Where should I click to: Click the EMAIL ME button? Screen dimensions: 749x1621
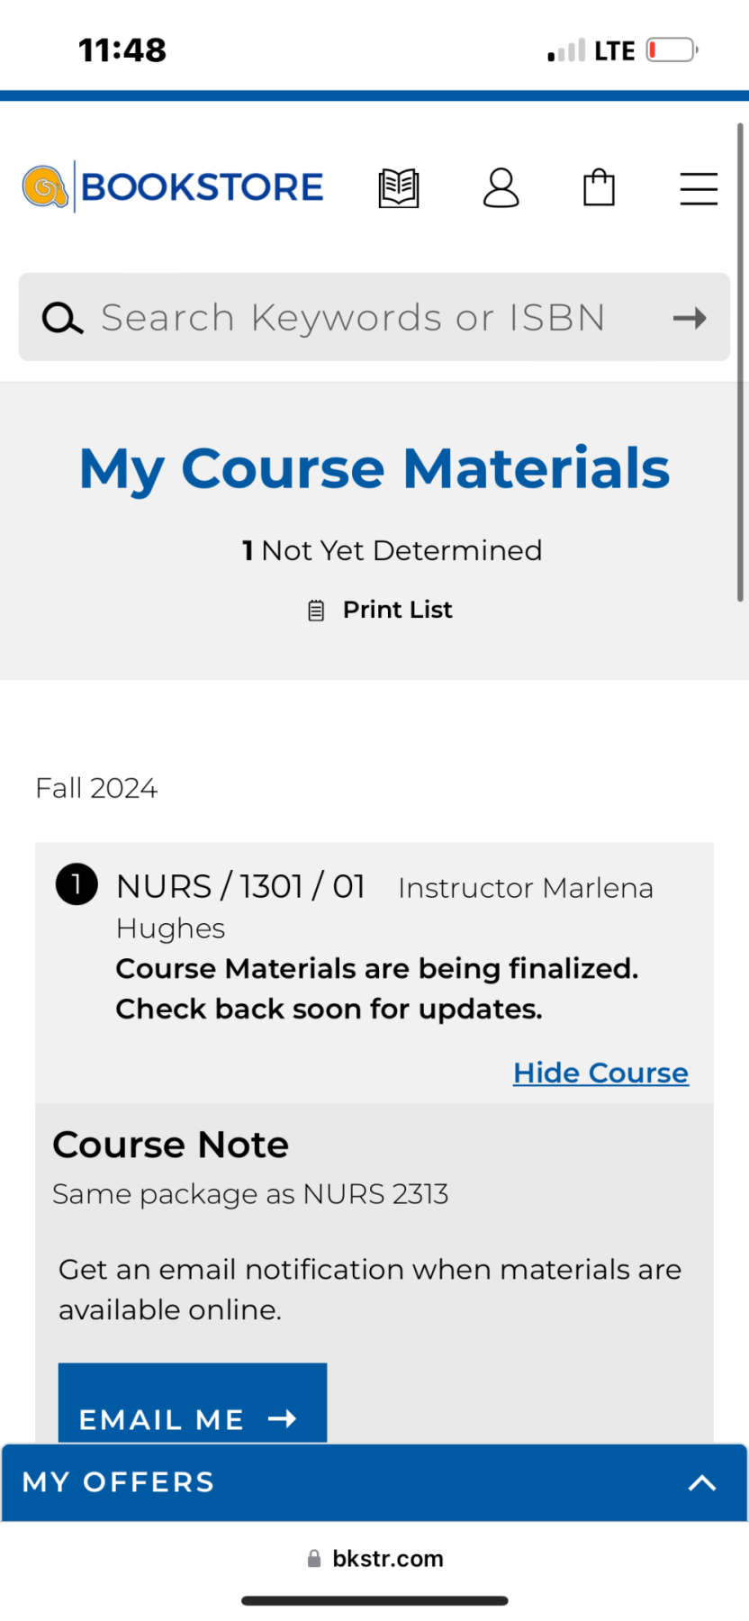193,1403
